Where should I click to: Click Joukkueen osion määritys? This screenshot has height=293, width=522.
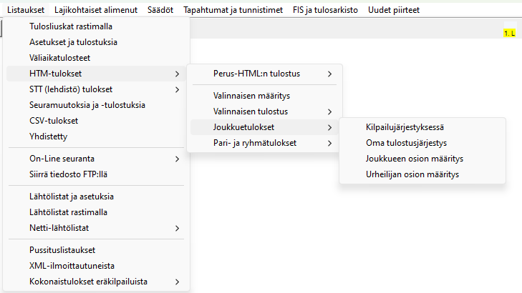click(415, 159)
